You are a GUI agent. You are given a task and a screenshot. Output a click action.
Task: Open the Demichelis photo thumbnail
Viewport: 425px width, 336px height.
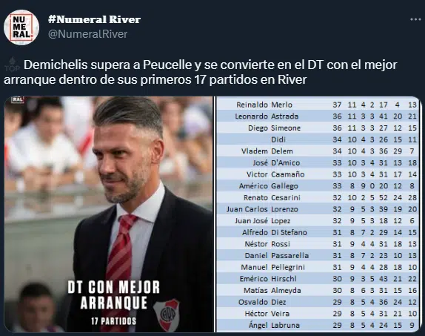[109, 214]
